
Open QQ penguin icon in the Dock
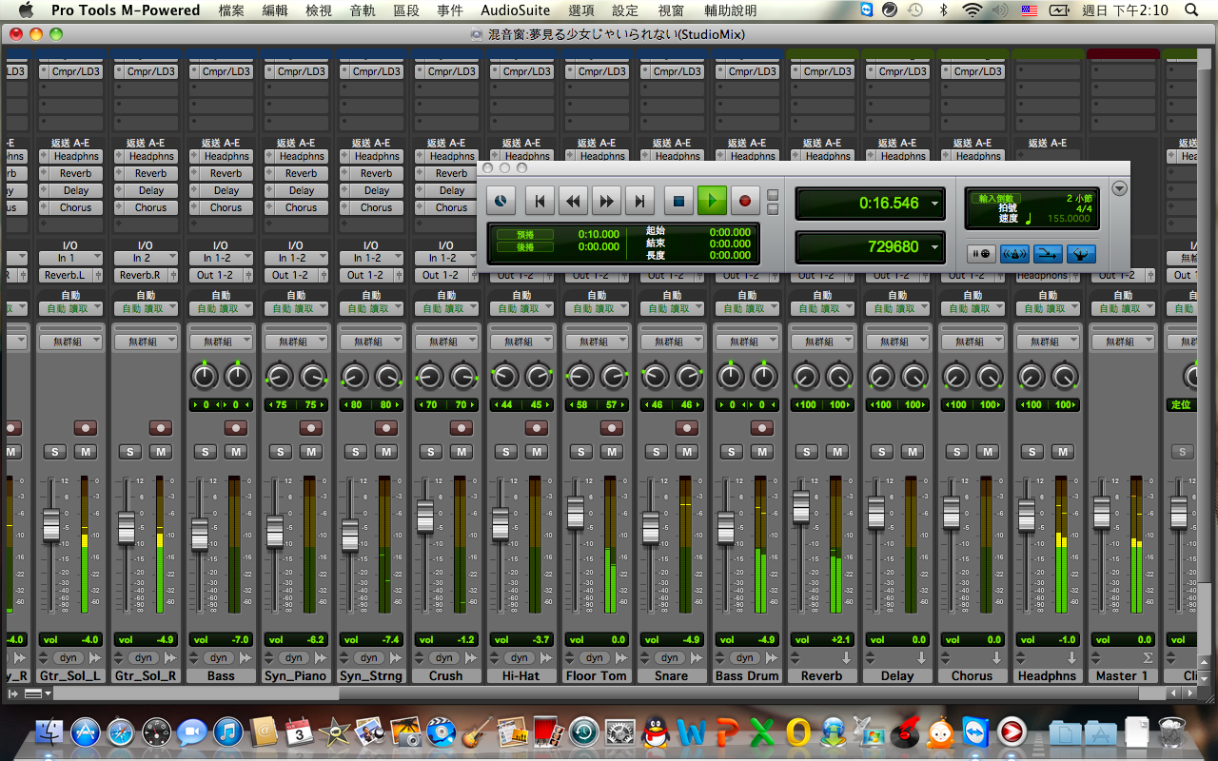click(x=656, y=732)
